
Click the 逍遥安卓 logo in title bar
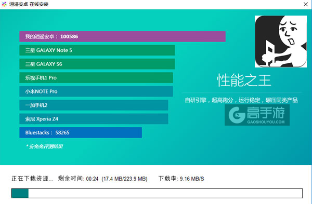[4, 4]
